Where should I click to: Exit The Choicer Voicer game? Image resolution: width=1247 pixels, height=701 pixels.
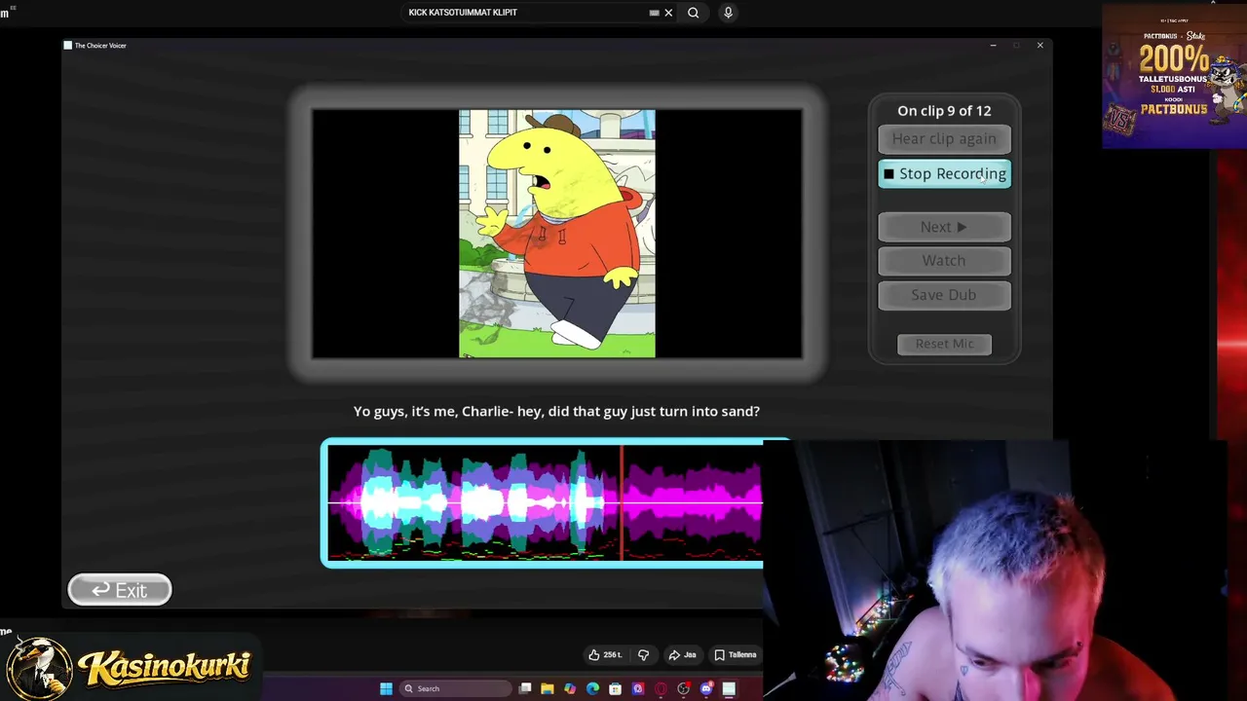coord(120,590)
